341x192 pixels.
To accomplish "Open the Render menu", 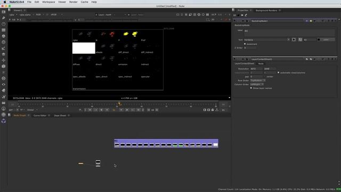I will click(x=74, y=2).
